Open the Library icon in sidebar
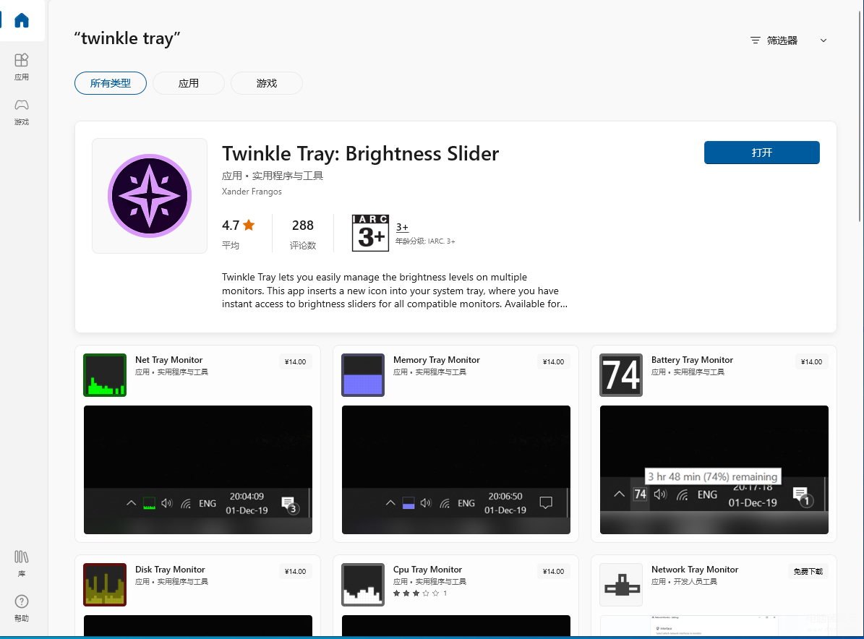Screen dimensions: 864x639 [x=22, y=563]
